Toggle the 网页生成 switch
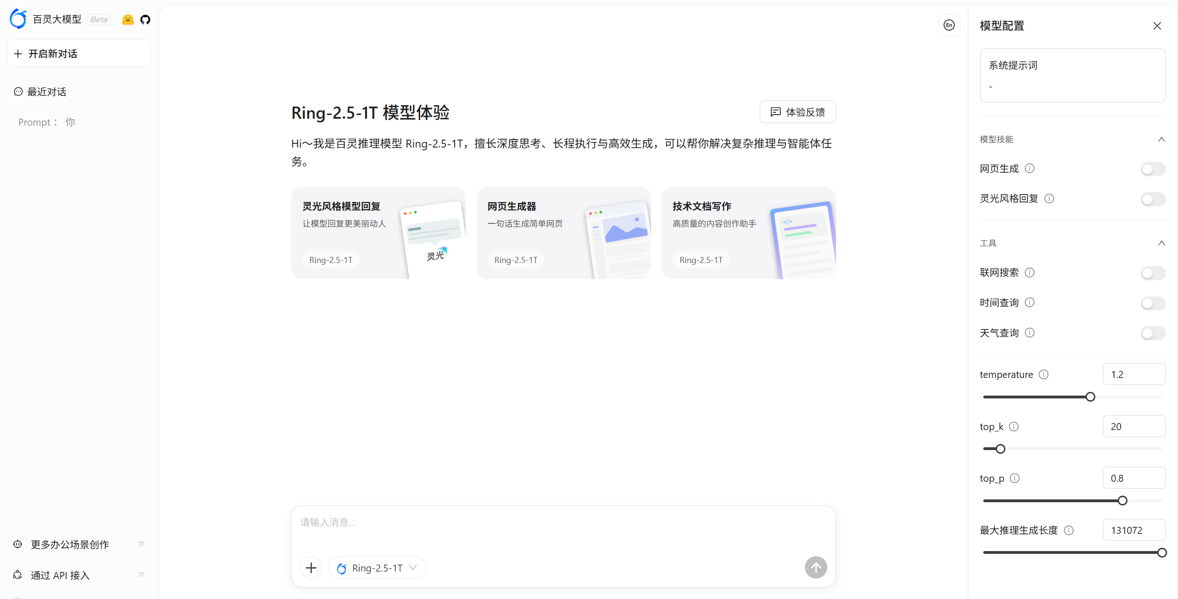 (x=1153, y=169)
